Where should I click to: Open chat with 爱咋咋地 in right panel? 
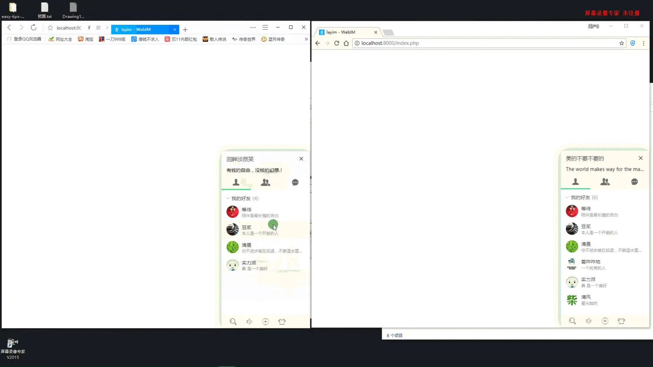pos(605,264)
